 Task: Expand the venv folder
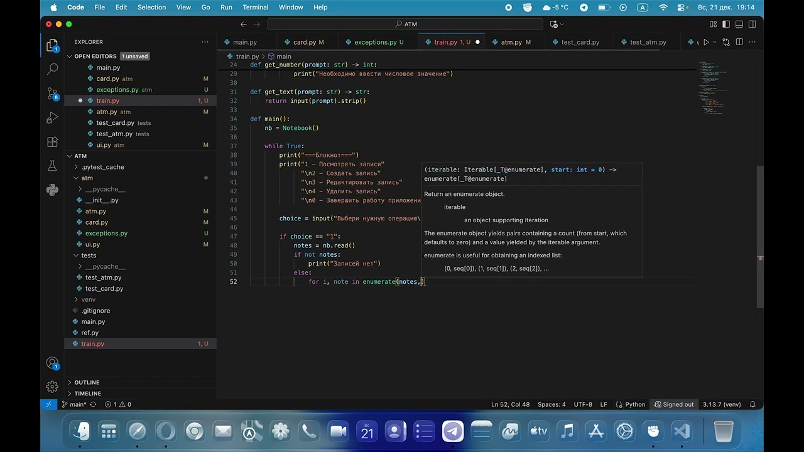click(89, 299)
